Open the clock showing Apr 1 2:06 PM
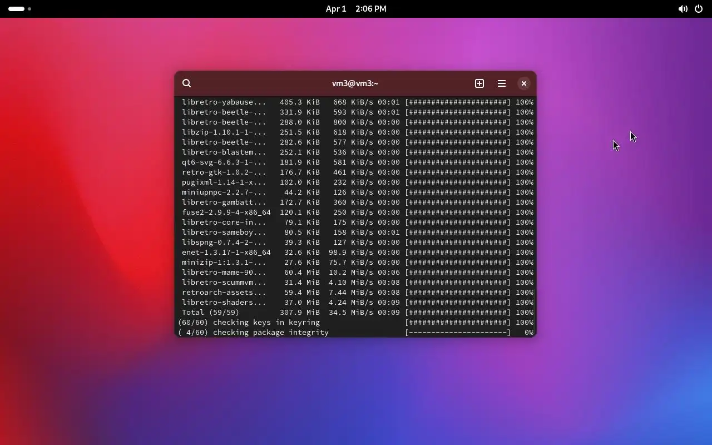712x445 pixels. click(x=356, y=9)
